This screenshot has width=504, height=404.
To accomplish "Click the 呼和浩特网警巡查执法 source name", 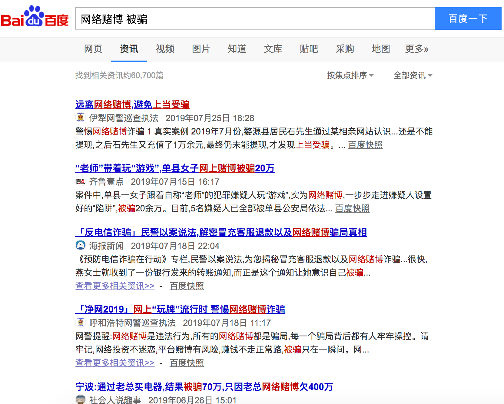I will [132, 323].
